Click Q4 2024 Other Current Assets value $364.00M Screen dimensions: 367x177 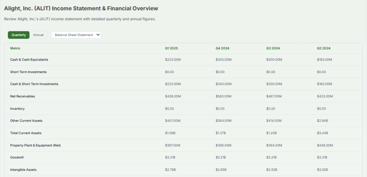(224, 121)
